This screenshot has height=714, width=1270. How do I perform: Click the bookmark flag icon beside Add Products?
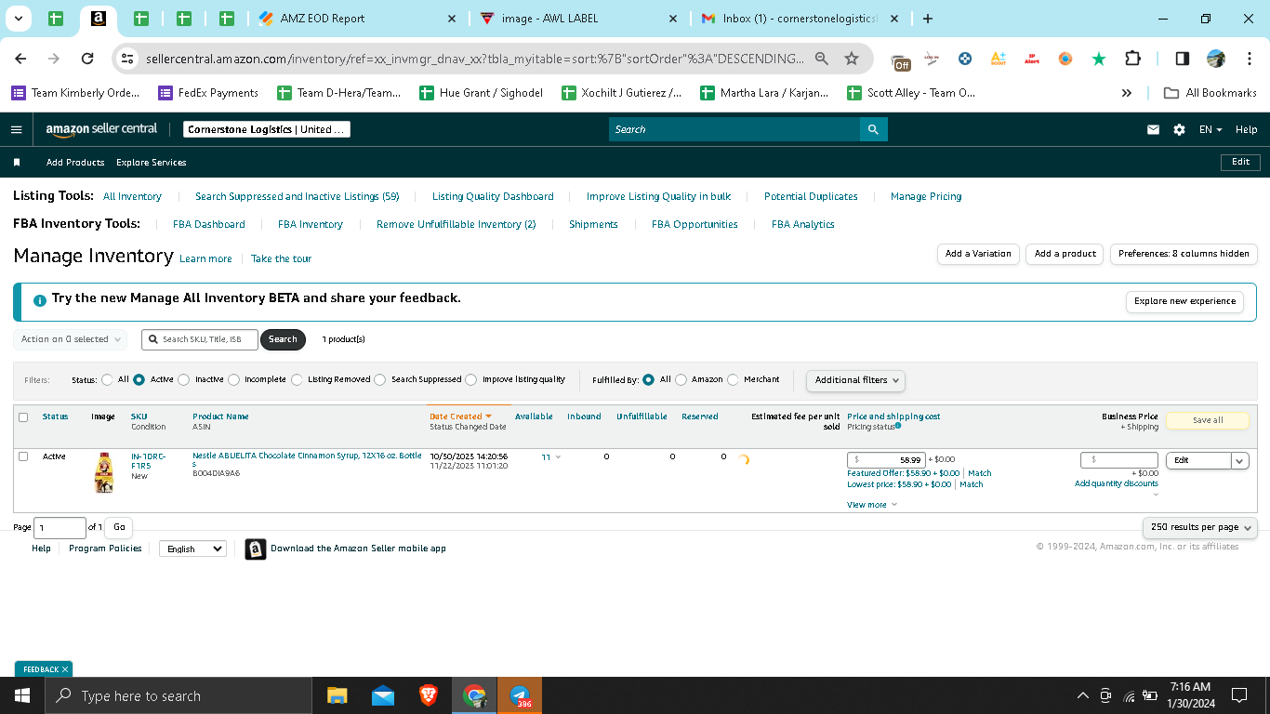17,163
